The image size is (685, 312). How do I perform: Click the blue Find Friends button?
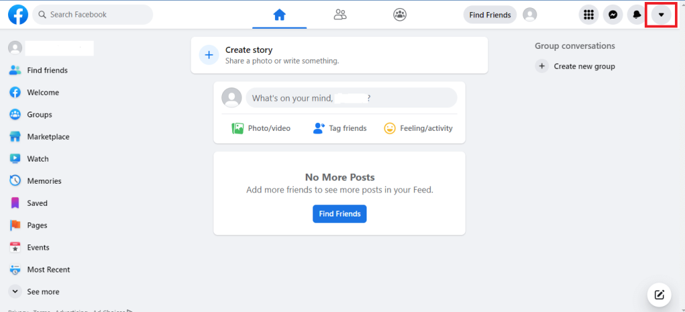[339, 214]
